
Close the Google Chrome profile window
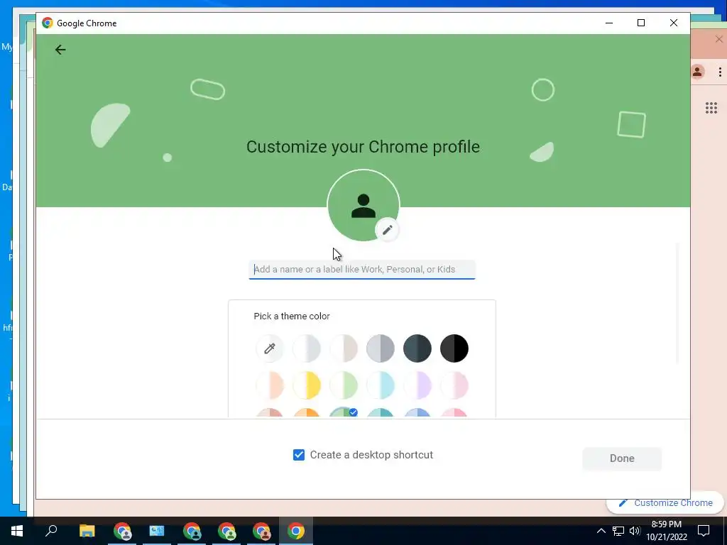(674, 23)
